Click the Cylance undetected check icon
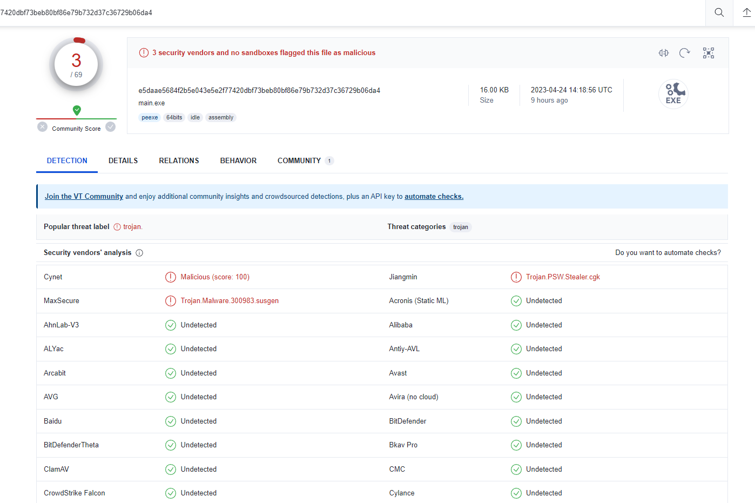The width and height of the screenshot is (755, 503). pyautogui.click(x=516, y=493)
